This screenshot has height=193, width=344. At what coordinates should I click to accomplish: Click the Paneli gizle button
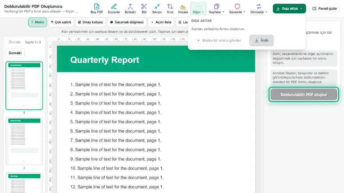[324, 9]
